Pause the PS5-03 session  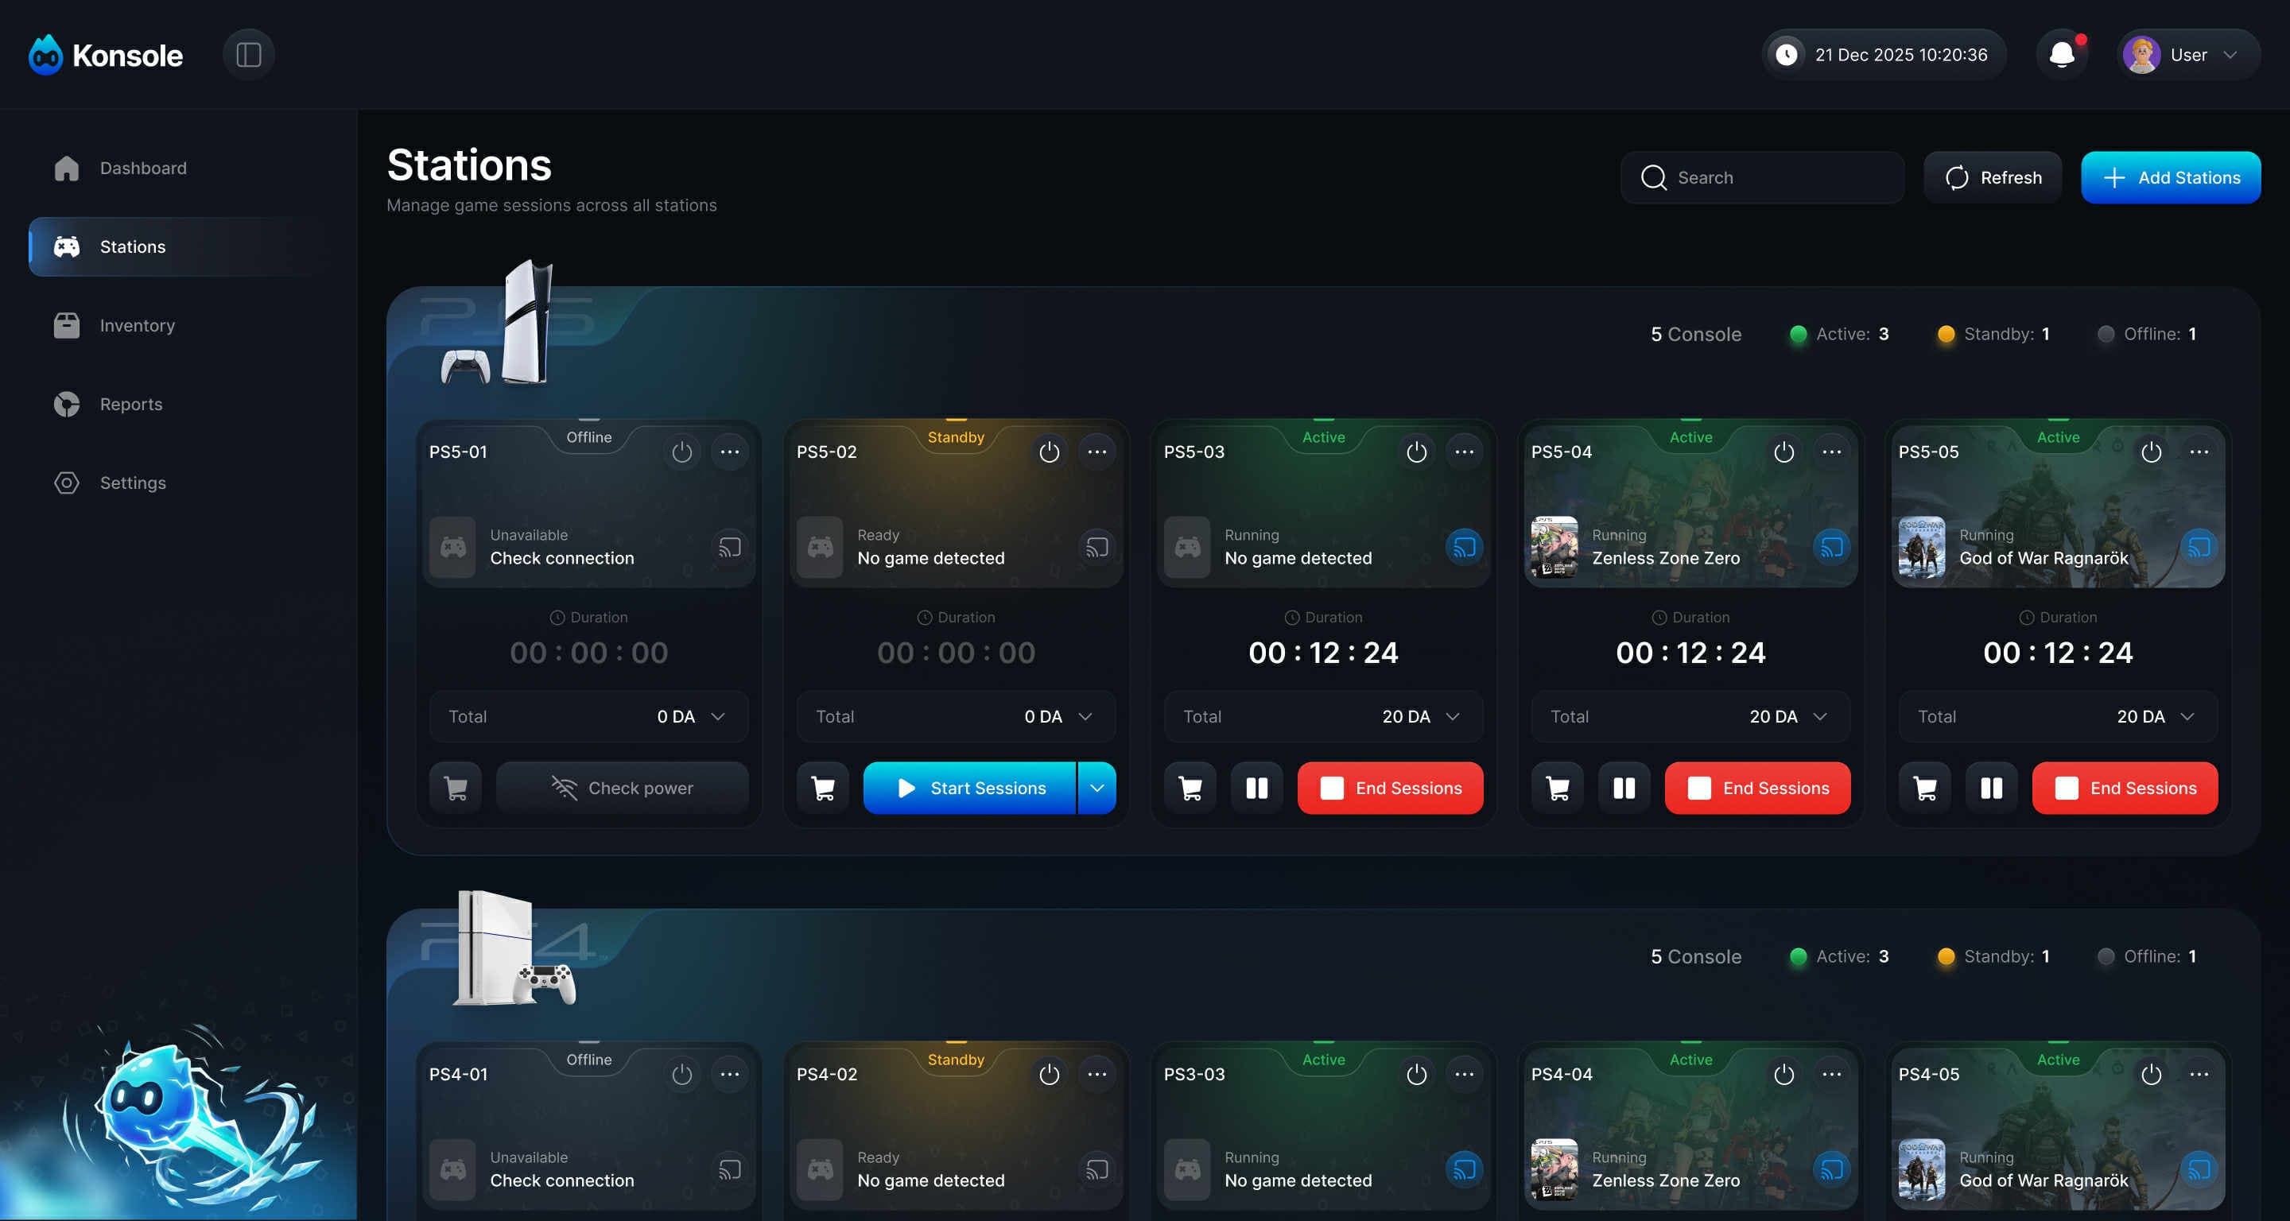[1256, 789]
